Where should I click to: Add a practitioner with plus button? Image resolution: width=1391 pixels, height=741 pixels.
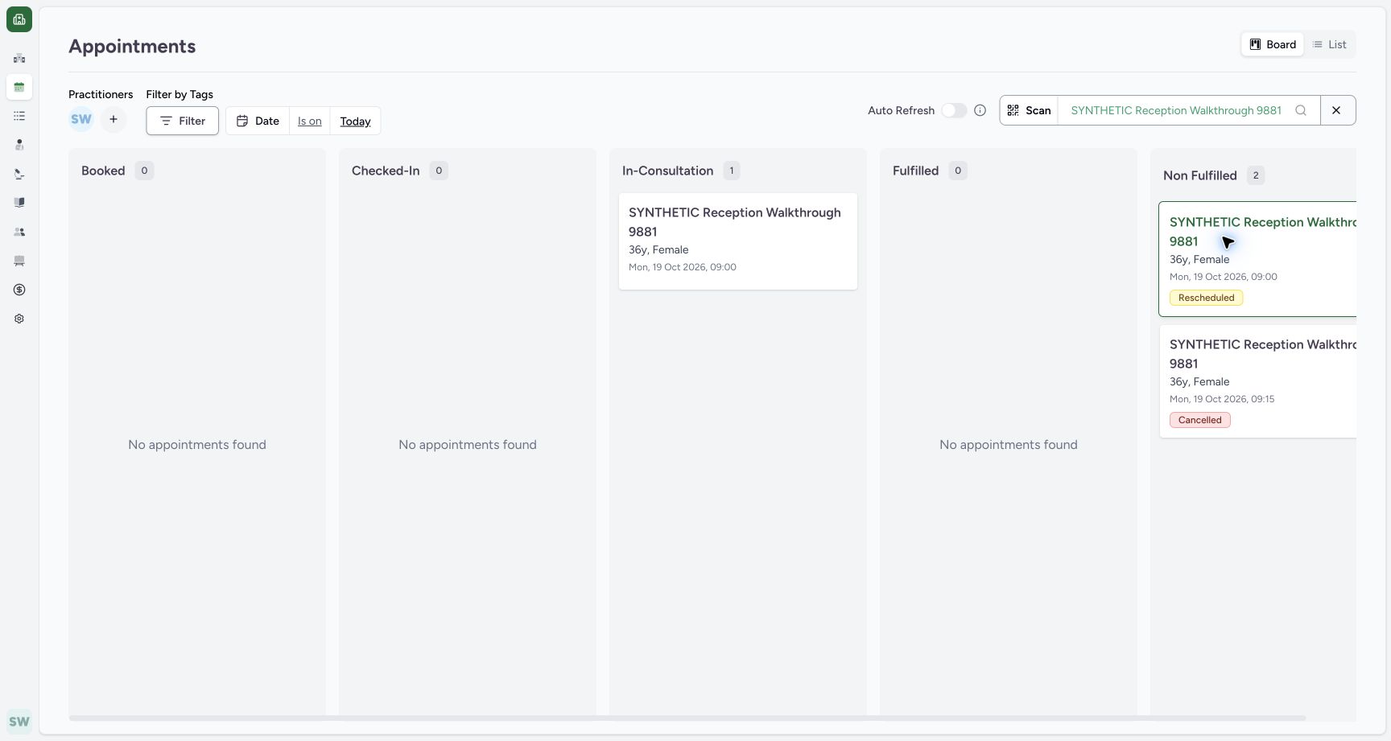(x=114, y=119)
